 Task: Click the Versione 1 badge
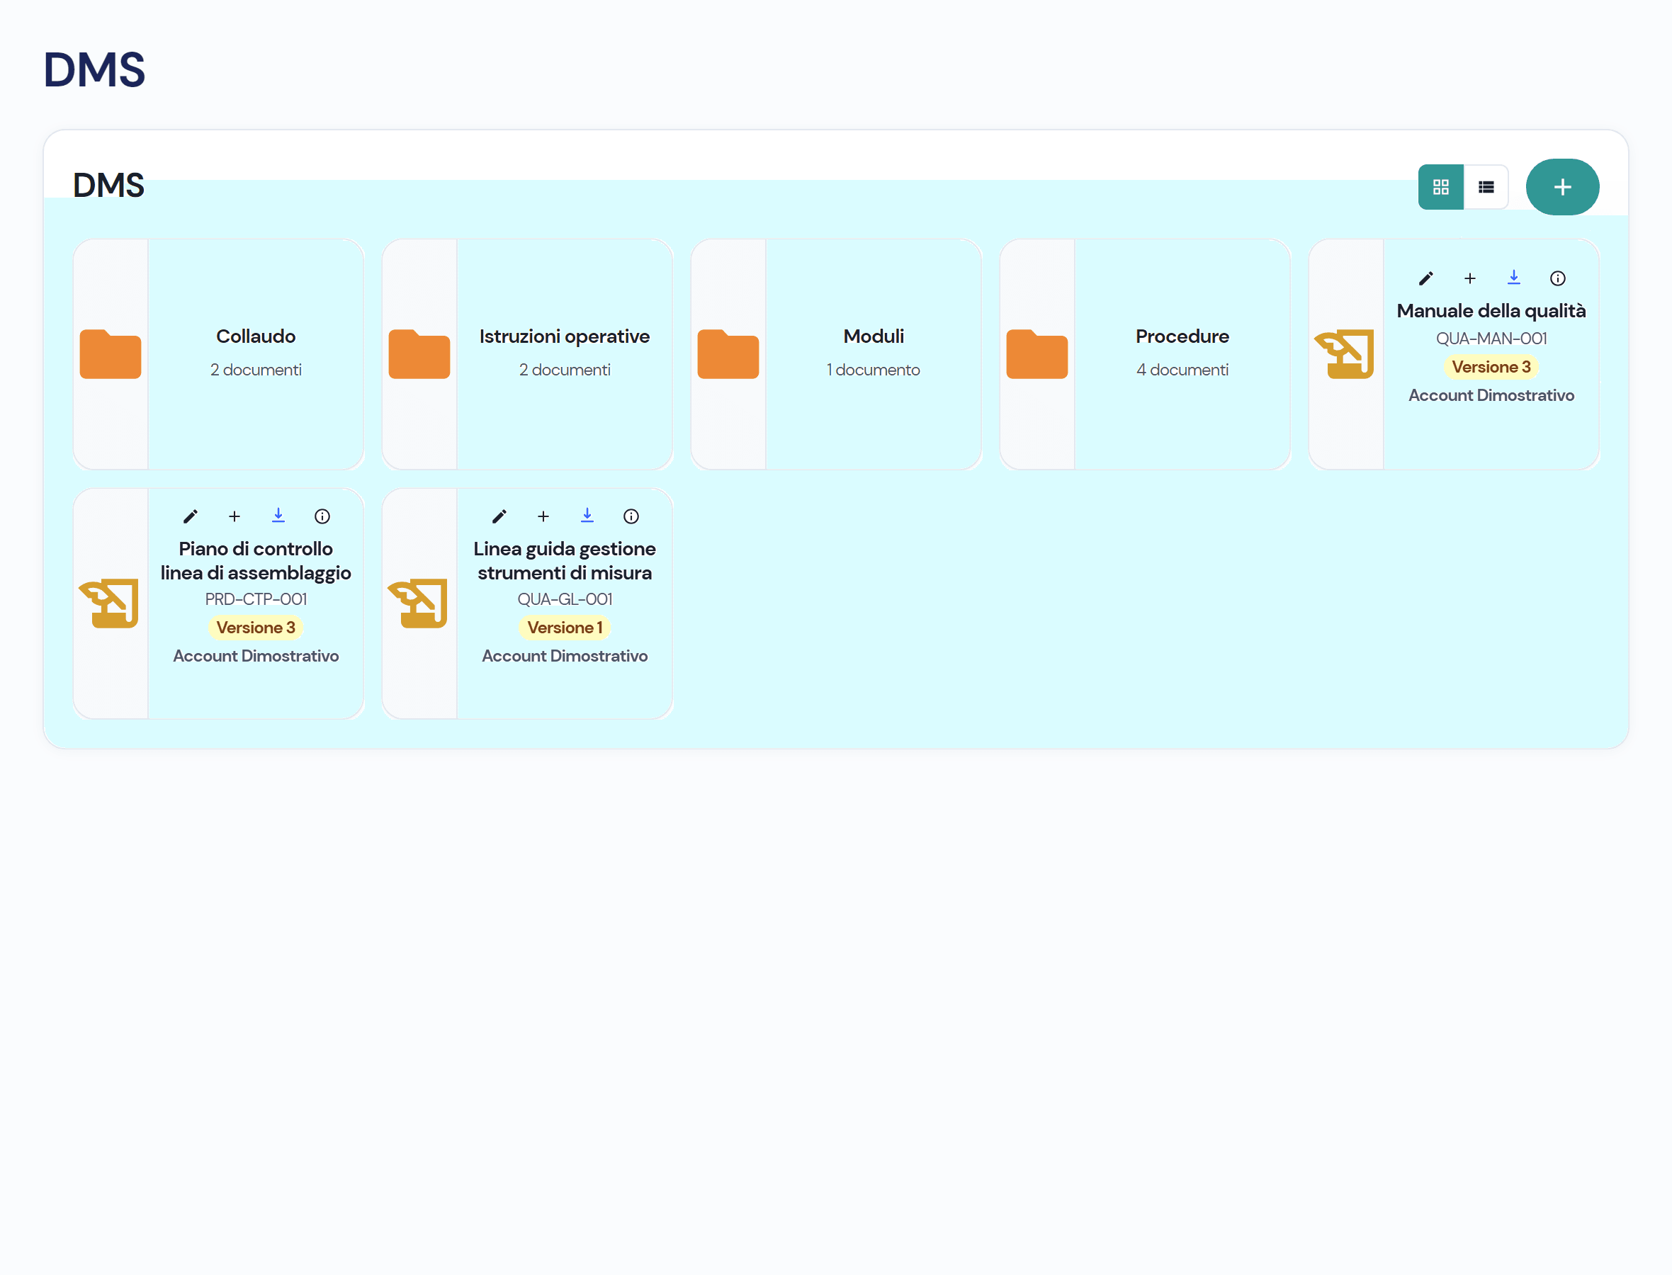point(565,628)
